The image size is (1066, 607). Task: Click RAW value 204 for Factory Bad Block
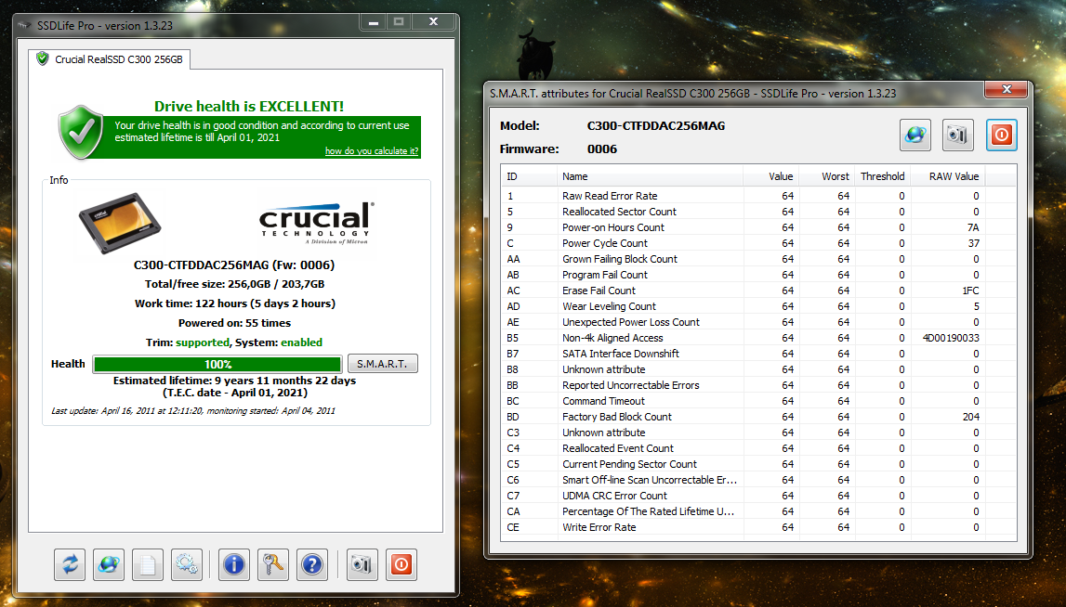click(x=971, y=417)
